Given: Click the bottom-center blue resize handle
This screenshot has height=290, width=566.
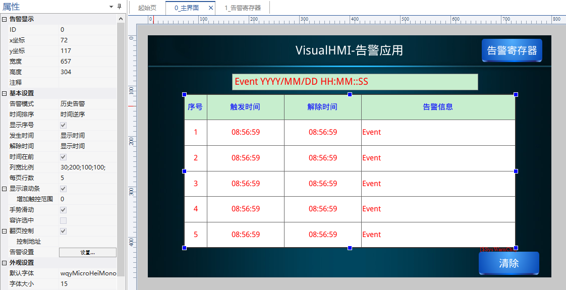Looking at the screenshot, I should coord(350,248).
